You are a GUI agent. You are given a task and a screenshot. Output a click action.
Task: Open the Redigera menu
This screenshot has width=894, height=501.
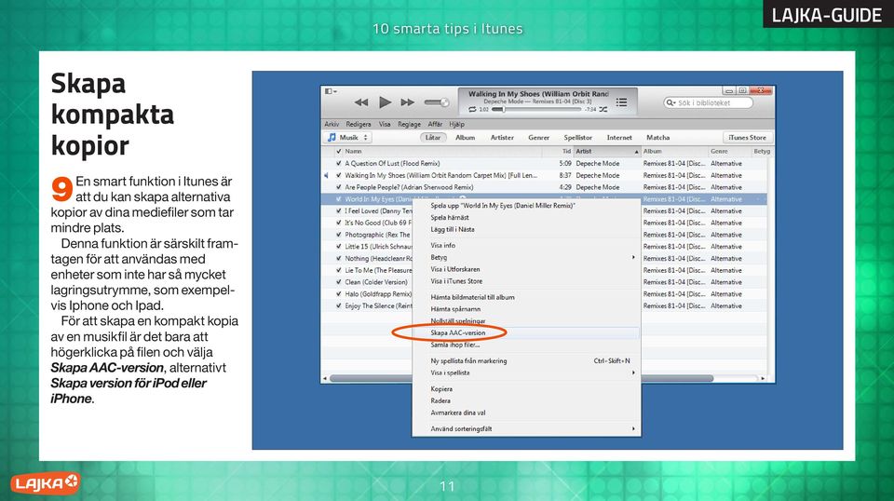(358, 124)
